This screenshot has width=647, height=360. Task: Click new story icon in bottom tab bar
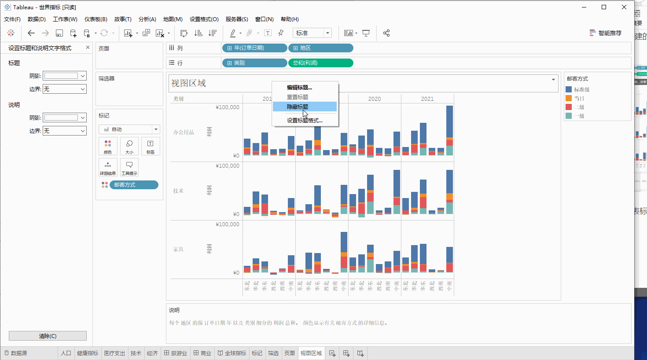coord(360,353)
